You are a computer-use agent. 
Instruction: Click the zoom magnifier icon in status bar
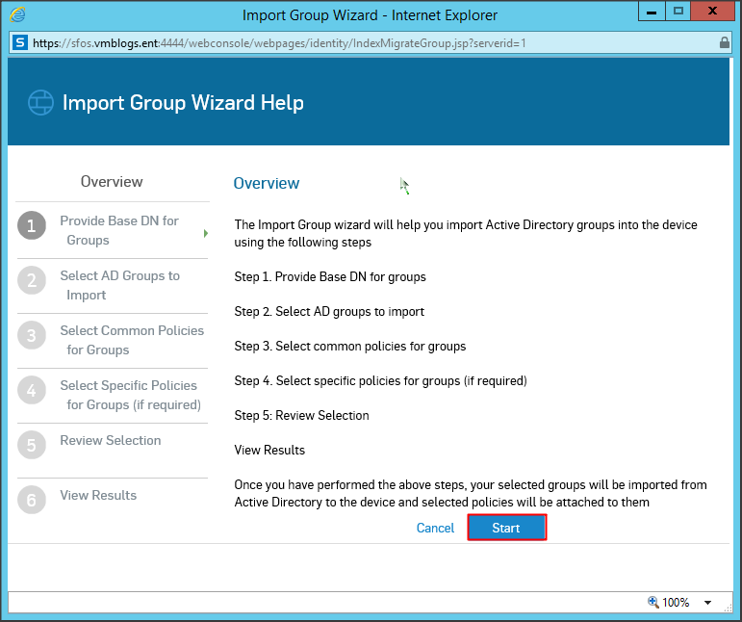pyautogui.click(x=653, y=602)
